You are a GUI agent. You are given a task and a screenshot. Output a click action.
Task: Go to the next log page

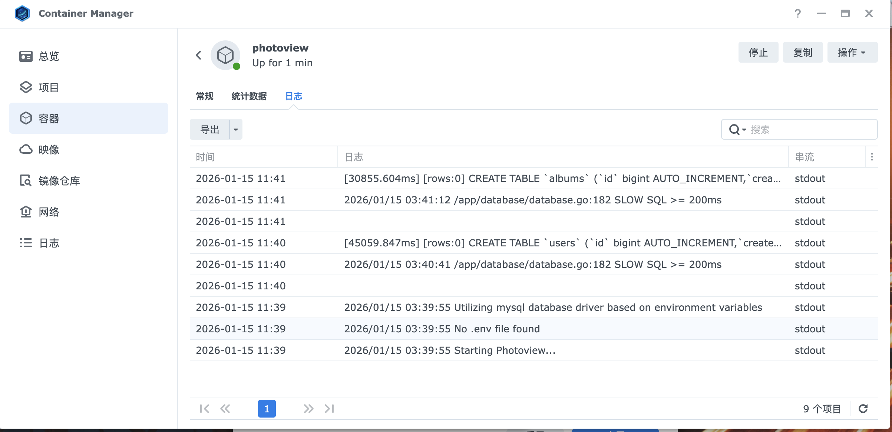pyautogui.click(x=308, y=409)
